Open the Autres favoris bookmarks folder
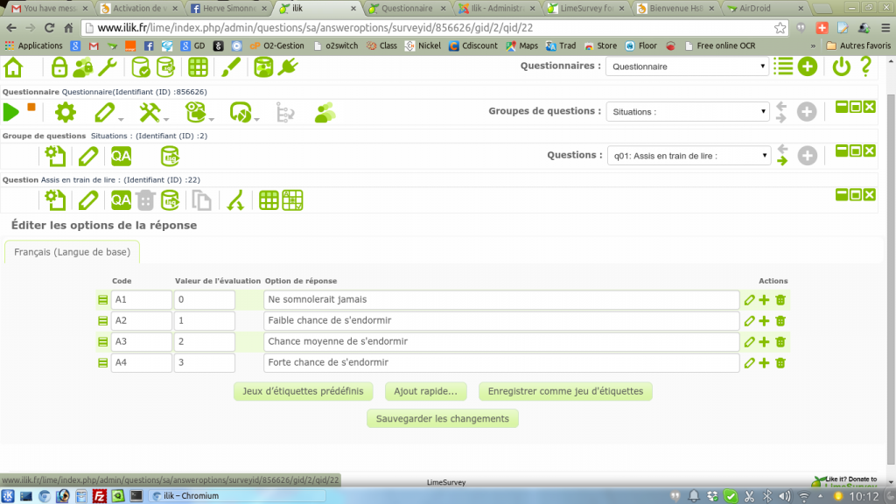 point(858,45)
